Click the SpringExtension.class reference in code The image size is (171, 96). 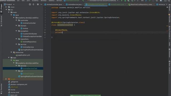(73, 22)
